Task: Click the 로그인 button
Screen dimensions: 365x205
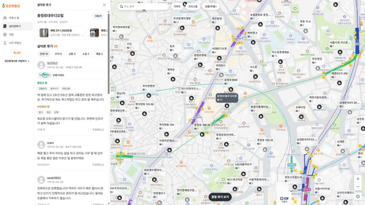Action: tap(17, 53)
